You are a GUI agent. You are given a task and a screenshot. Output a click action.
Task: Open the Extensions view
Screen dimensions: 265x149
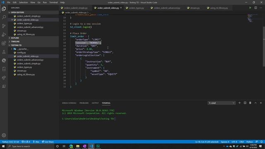tap(4, 43)
